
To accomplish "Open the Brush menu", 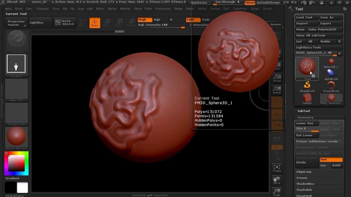I will [19, 9].
